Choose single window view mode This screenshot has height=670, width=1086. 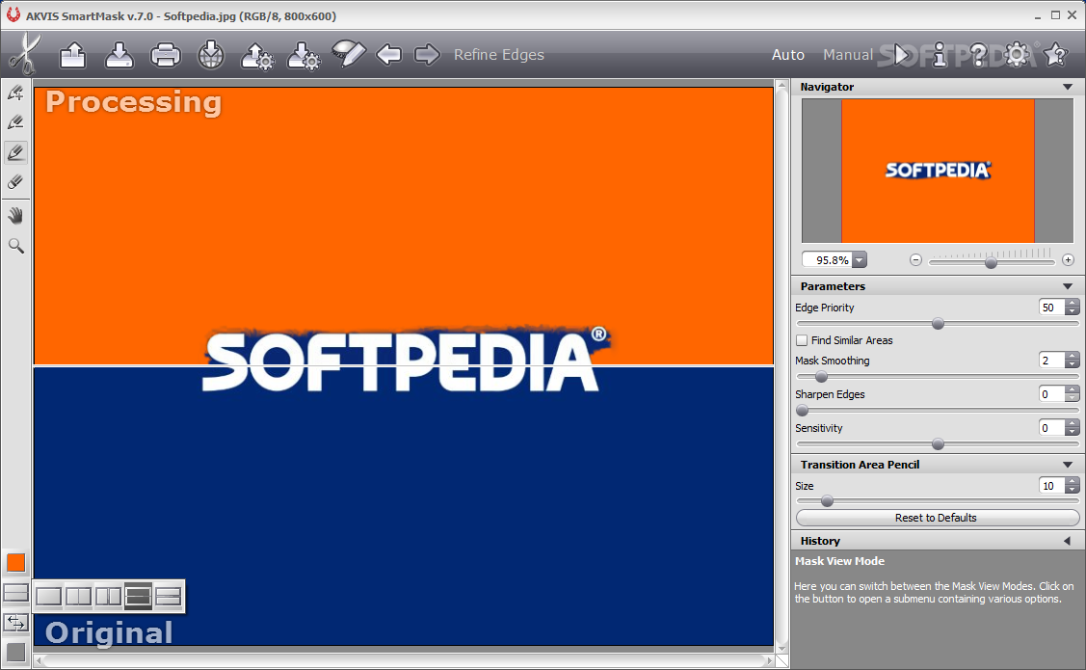48,596
